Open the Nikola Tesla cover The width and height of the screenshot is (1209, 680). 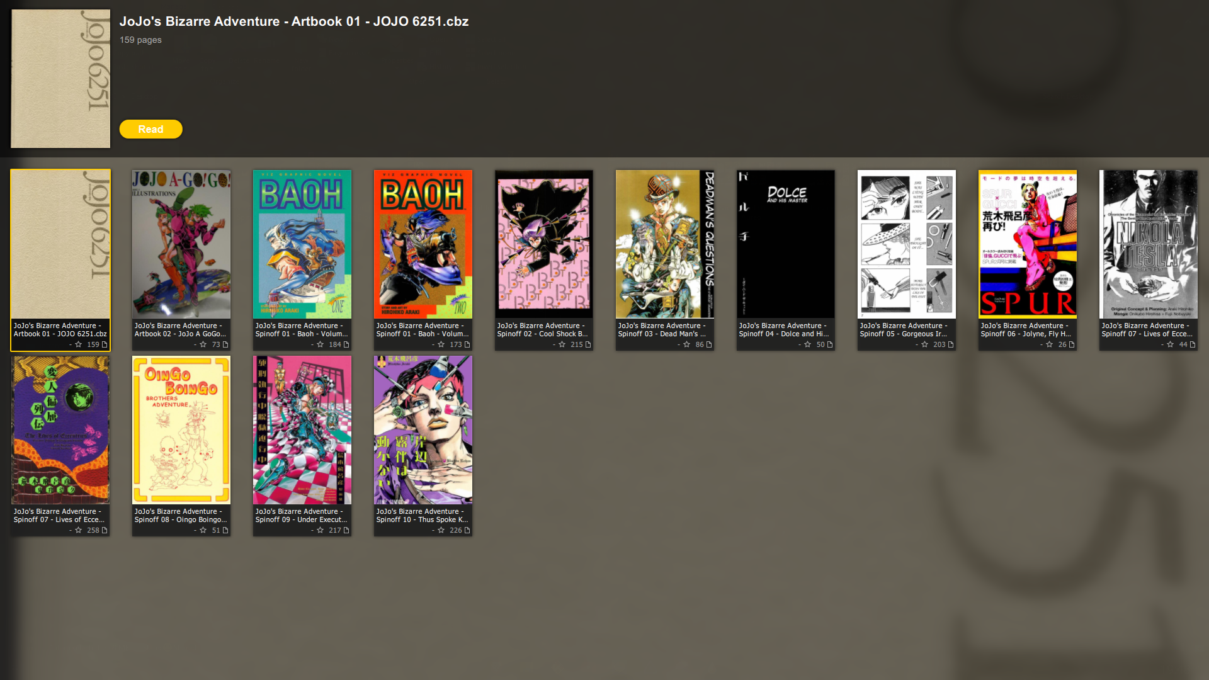pos(1149,244)
